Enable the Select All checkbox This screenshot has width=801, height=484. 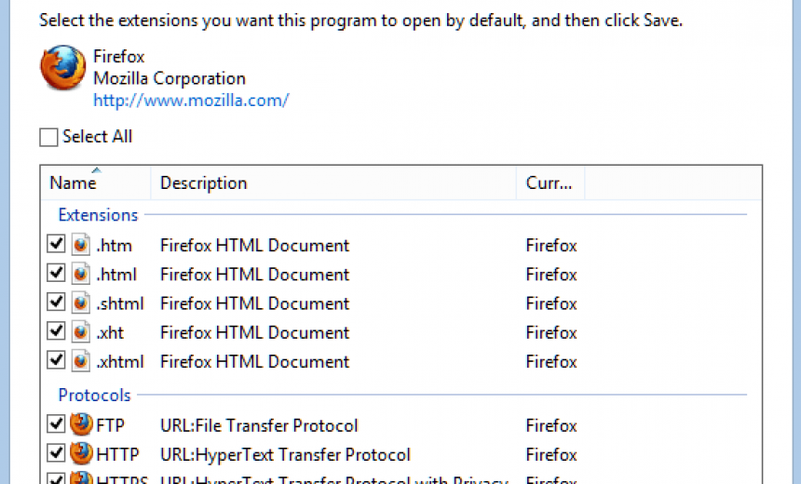coord(48,138)
